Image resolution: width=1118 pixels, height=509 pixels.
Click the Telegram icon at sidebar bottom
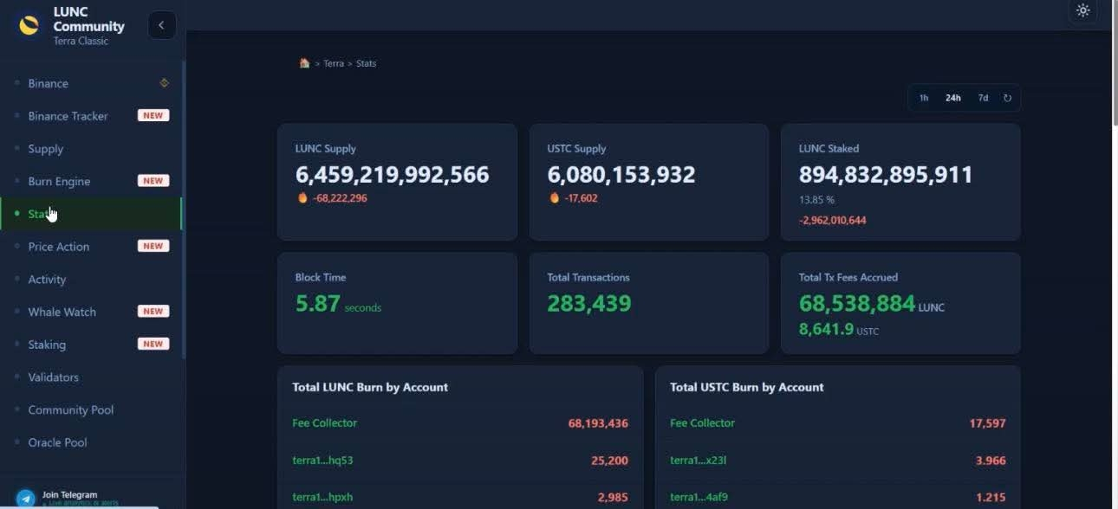click(26, 499)
